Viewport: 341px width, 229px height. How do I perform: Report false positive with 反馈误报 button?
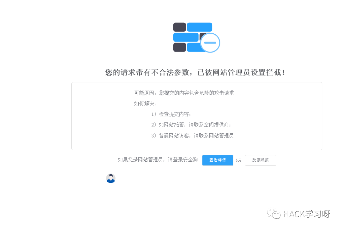[260, 160]
